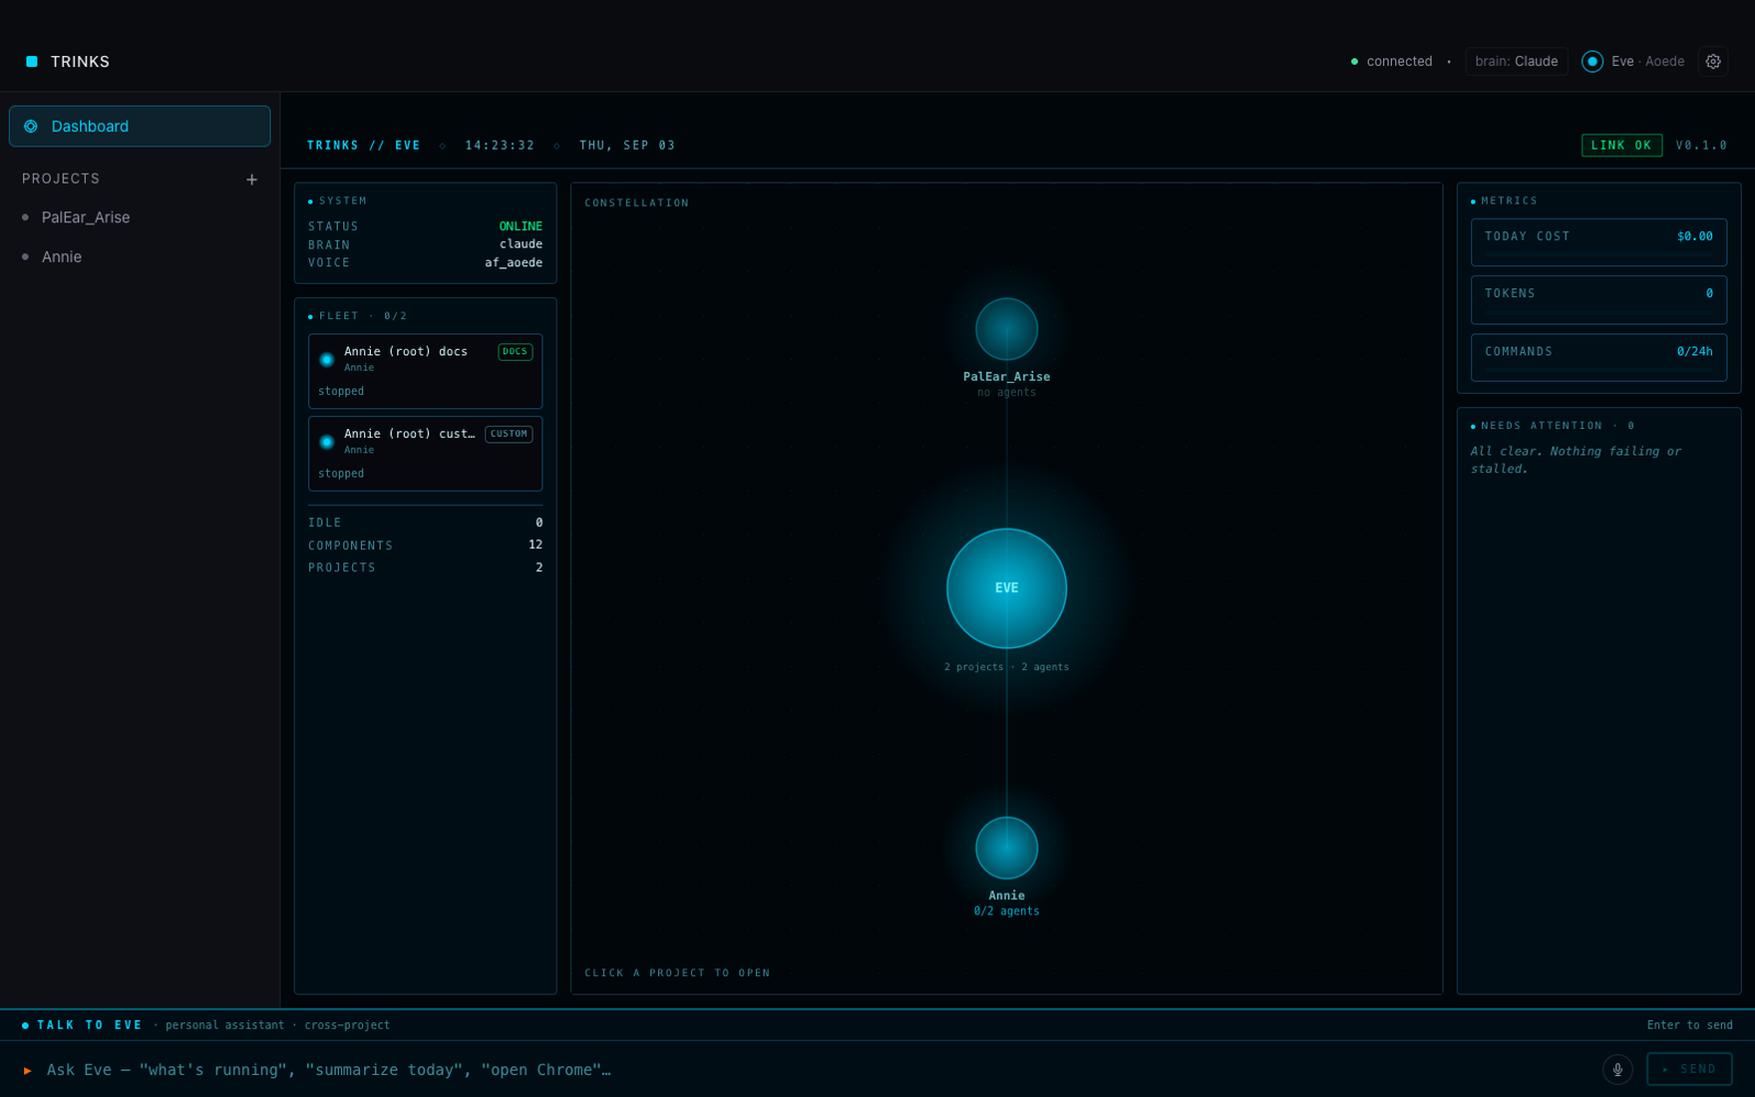
Task: Click the TRINKS logo square icon
Action: [32, 62]
